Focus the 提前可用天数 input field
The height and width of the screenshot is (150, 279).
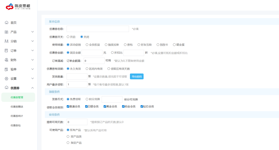pyautogui.click(x=77, y=122)
